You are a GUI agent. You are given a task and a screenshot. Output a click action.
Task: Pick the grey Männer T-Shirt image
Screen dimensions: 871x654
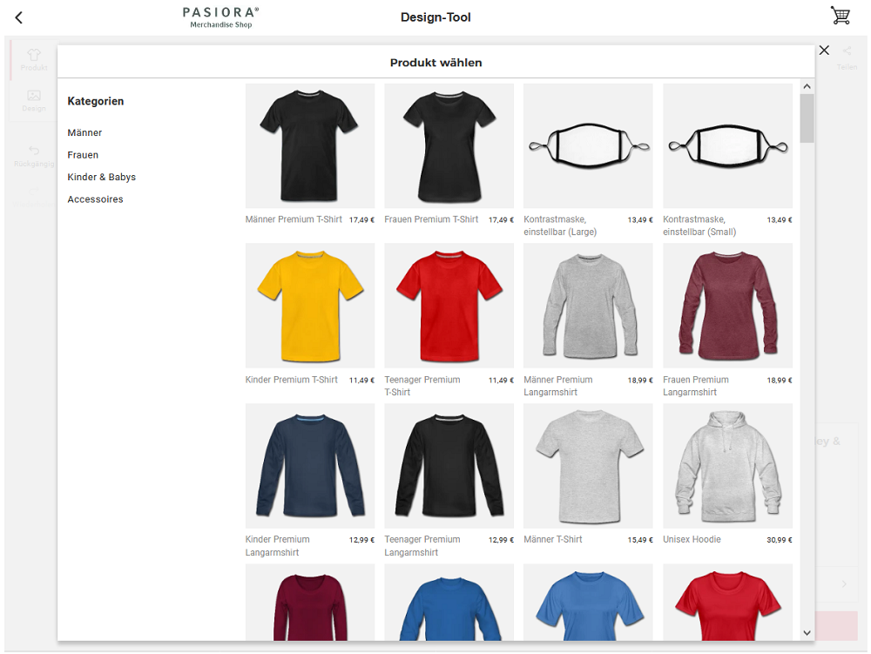[588, 466]
